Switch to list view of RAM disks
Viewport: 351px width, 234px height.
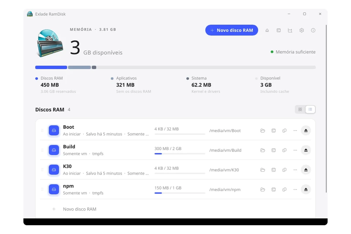click(x=310, y=109)
